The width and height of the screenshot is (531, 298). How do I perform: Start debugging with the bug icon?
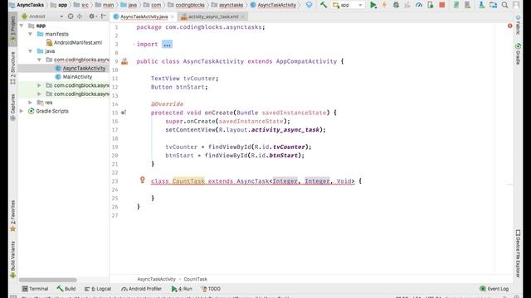[396, 5]
